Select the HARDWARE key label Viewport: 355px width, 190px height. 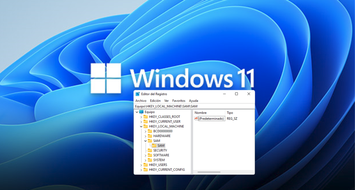(x=162, y=136)
